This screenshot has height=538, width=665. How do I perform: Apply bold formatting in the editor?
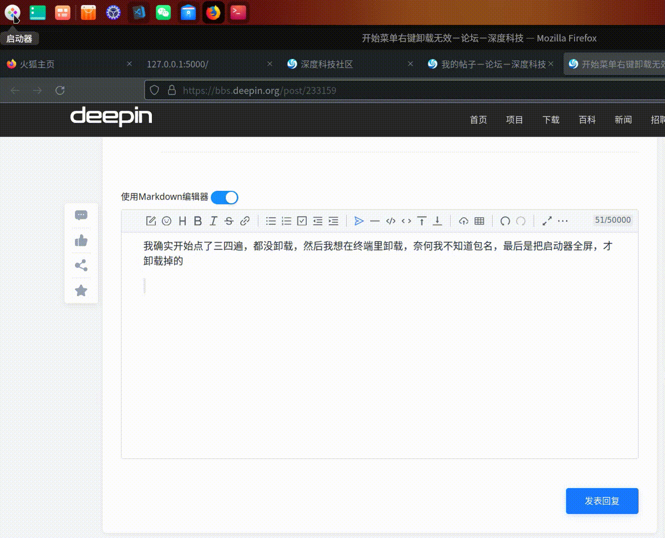point(197,220)
